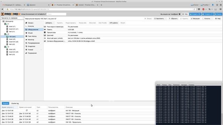Click the Logout button
Image resolution: width=223 pixels, height=125 pixels.
pyautogui.click(x=218, y=14)
